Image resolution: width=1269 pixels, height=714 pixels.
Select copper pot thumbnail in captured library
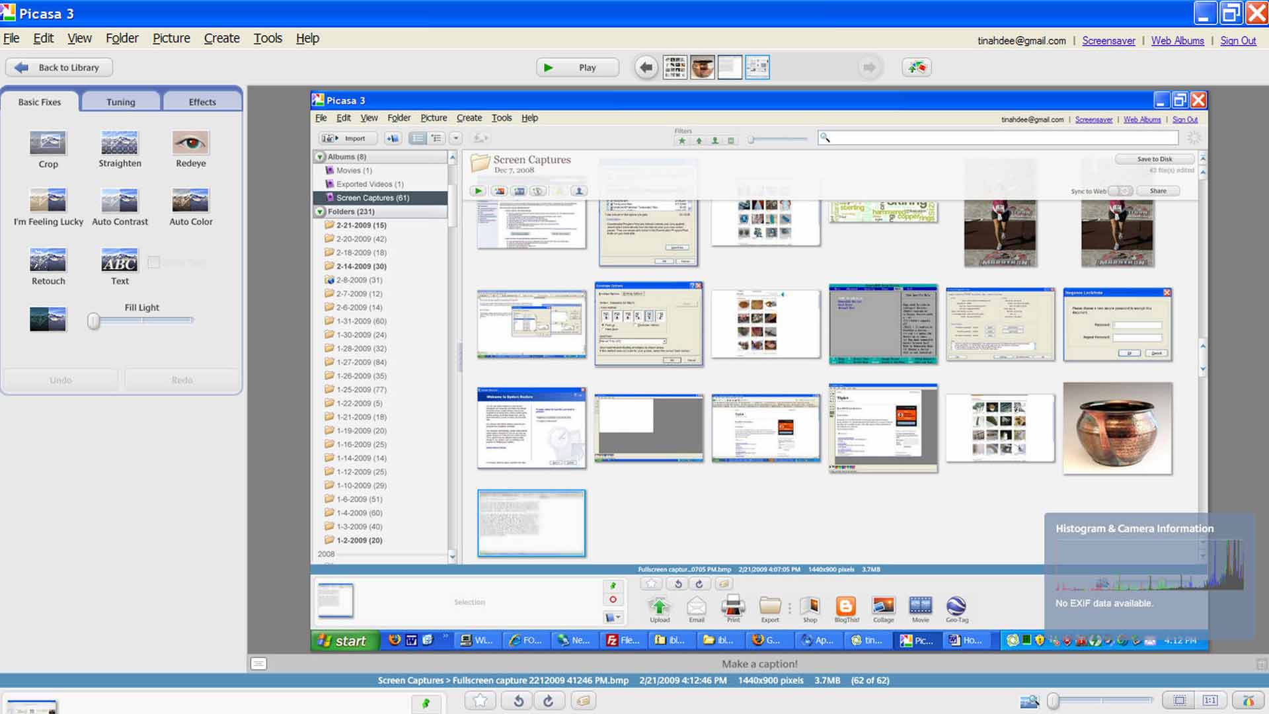coord(1118,428)
